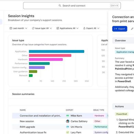Click the green Network bar
Image resolution: width=134 pixels, height=134 pixels.
[x=31, y=76]
